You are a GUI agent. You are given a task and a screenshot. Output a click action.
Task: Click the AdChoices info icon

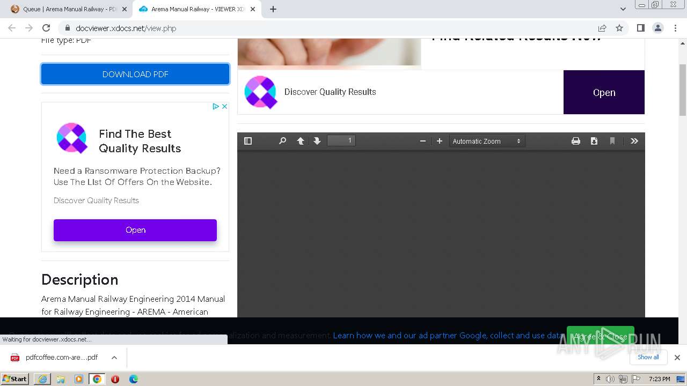point(216,106)
